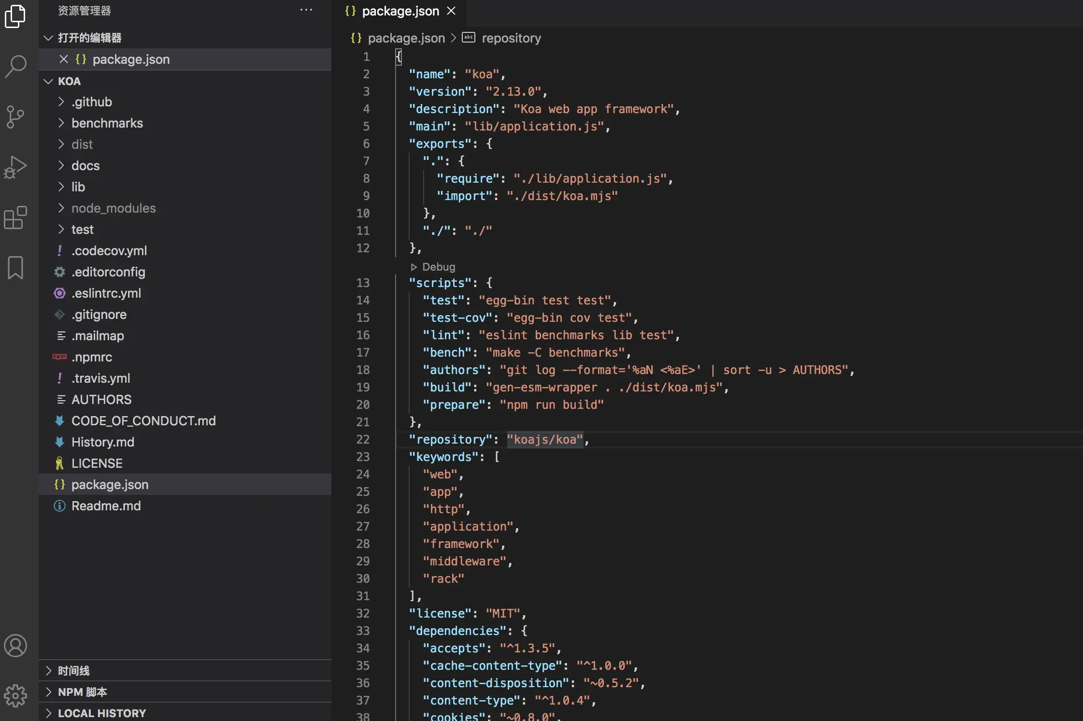Collapse the KOA project section
The width and height of the screenshot is (1083, 721).
pos(69,81)
